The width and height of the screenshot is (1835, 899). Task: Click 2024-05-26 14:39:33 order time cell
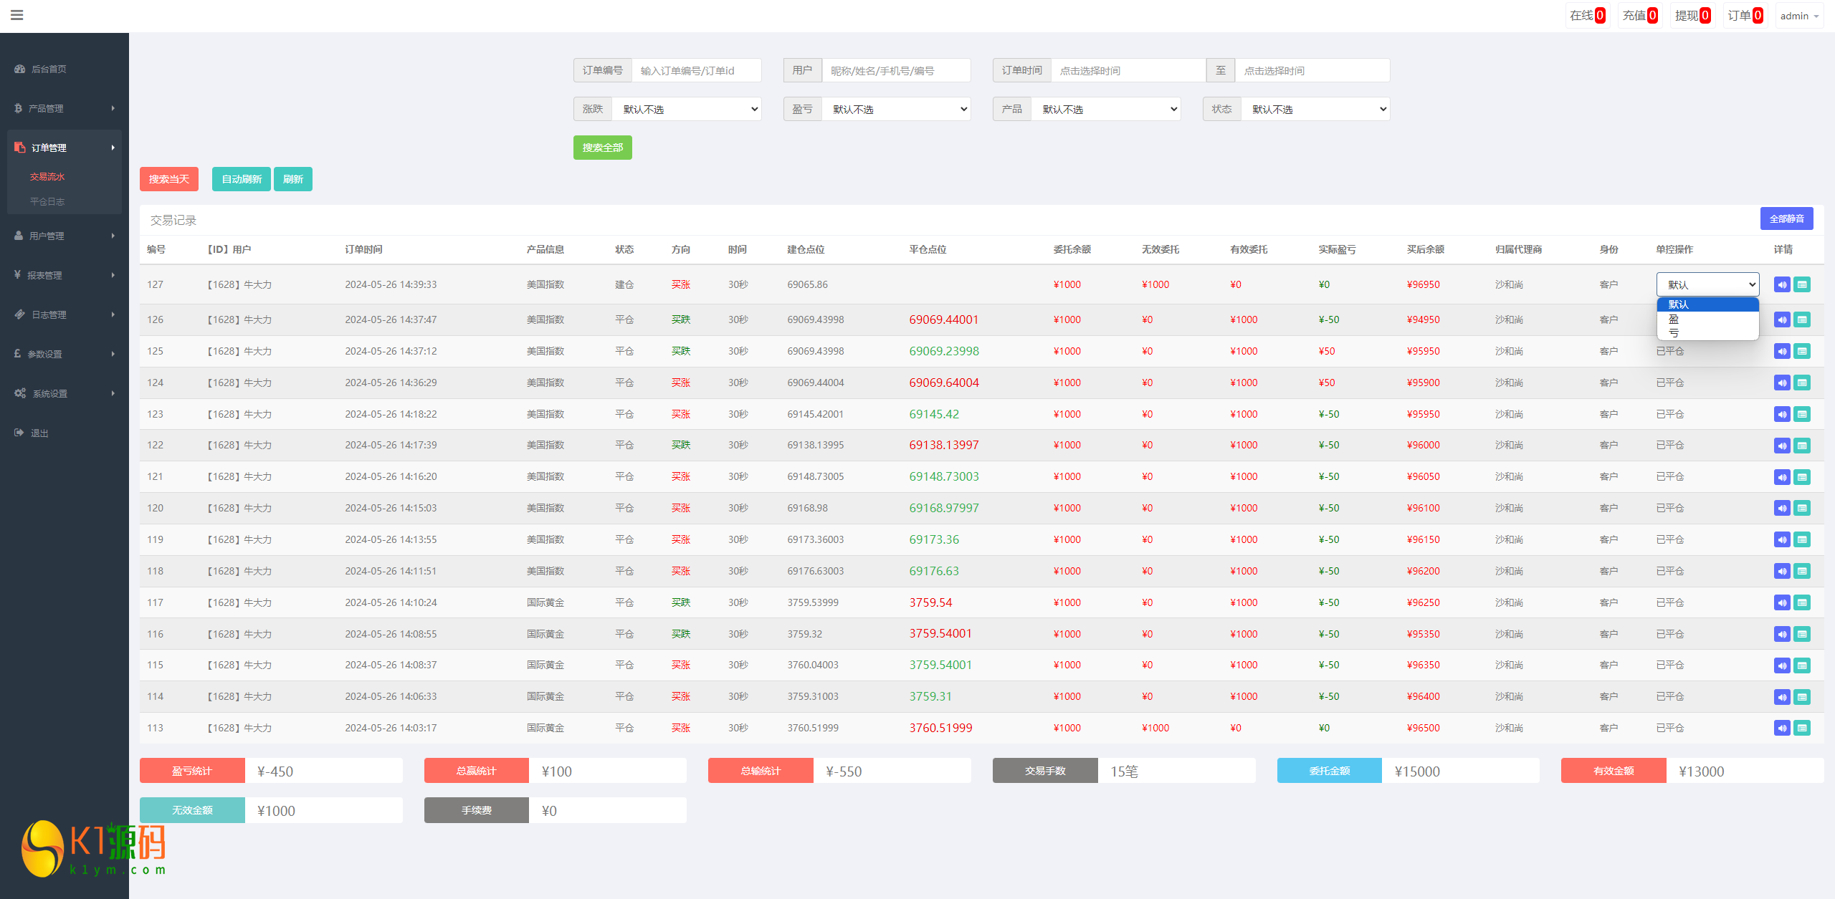[x=391, y=284]
